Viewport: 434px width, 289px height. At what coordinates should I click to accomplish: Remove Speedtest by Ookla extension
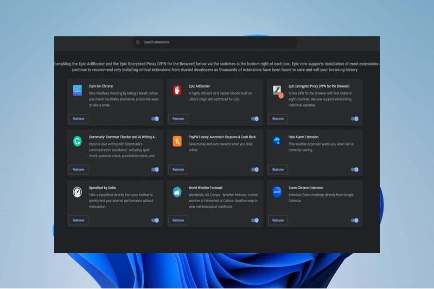(78, 221)
